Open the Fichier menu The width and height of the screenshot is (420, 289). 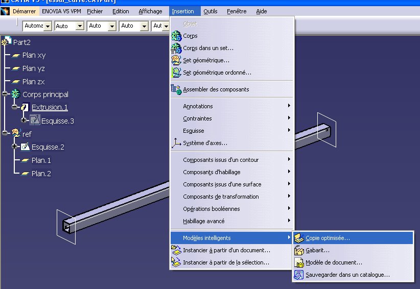95,11
